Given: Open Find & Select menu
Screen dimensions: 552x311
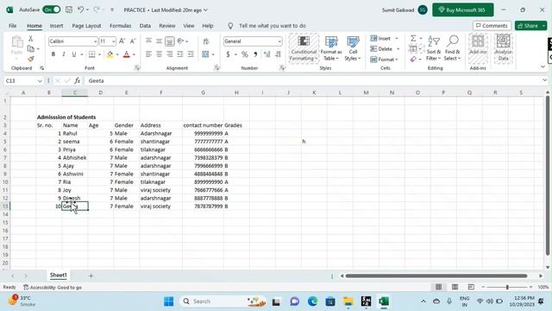Looking at the screenshot, I should (452, 48).
